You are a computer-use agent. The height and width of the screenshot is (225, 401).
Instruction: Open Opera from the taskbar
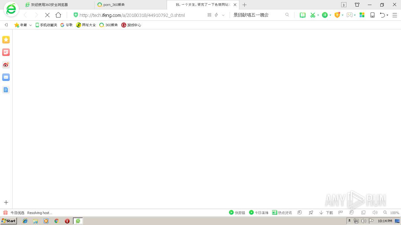pyautogui.click(x=67, y=221)
